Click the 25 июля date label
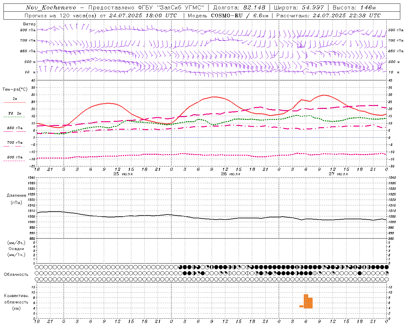The width and height of the screenshot is (405, 324). (123, 174)
